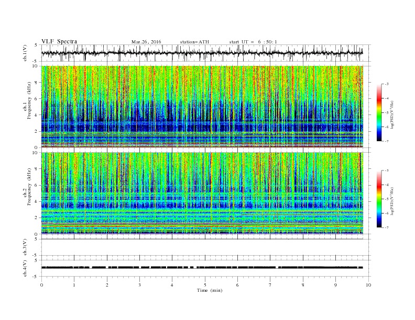Click time axis tick label "9"
The image size is (415, 320).
pyautogui.click(x=335, y=285)
